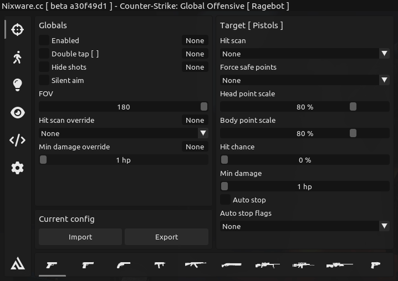The image size is (398, 281).
Task: Select the AK-47 rifle weapon icon
Action: [195, 266]
